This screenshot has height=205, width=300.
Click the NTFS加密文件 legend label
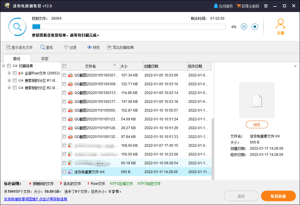click(149, 184)
